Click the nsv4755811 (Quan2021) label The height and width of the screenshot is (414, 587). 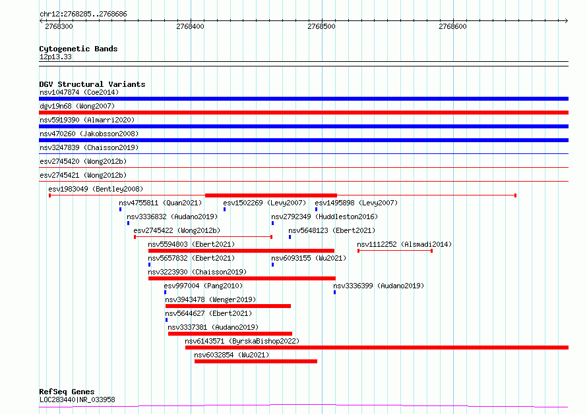tap(160, 203)
